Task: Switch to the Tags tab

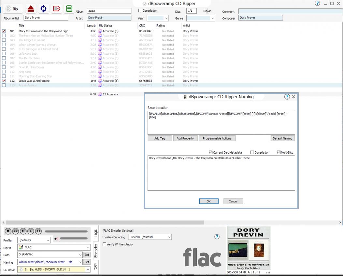Action: (95, 233)
